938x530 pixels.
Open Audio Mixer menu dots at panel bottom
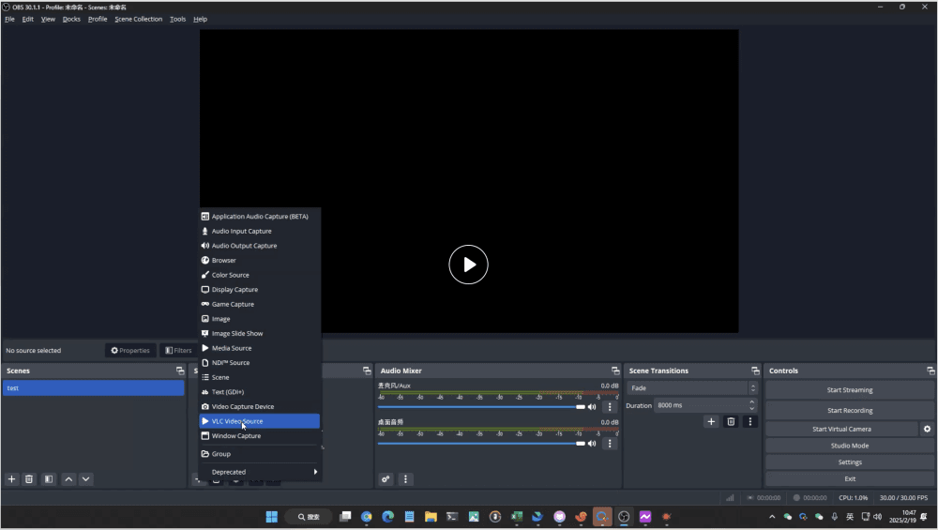[405, 479]
